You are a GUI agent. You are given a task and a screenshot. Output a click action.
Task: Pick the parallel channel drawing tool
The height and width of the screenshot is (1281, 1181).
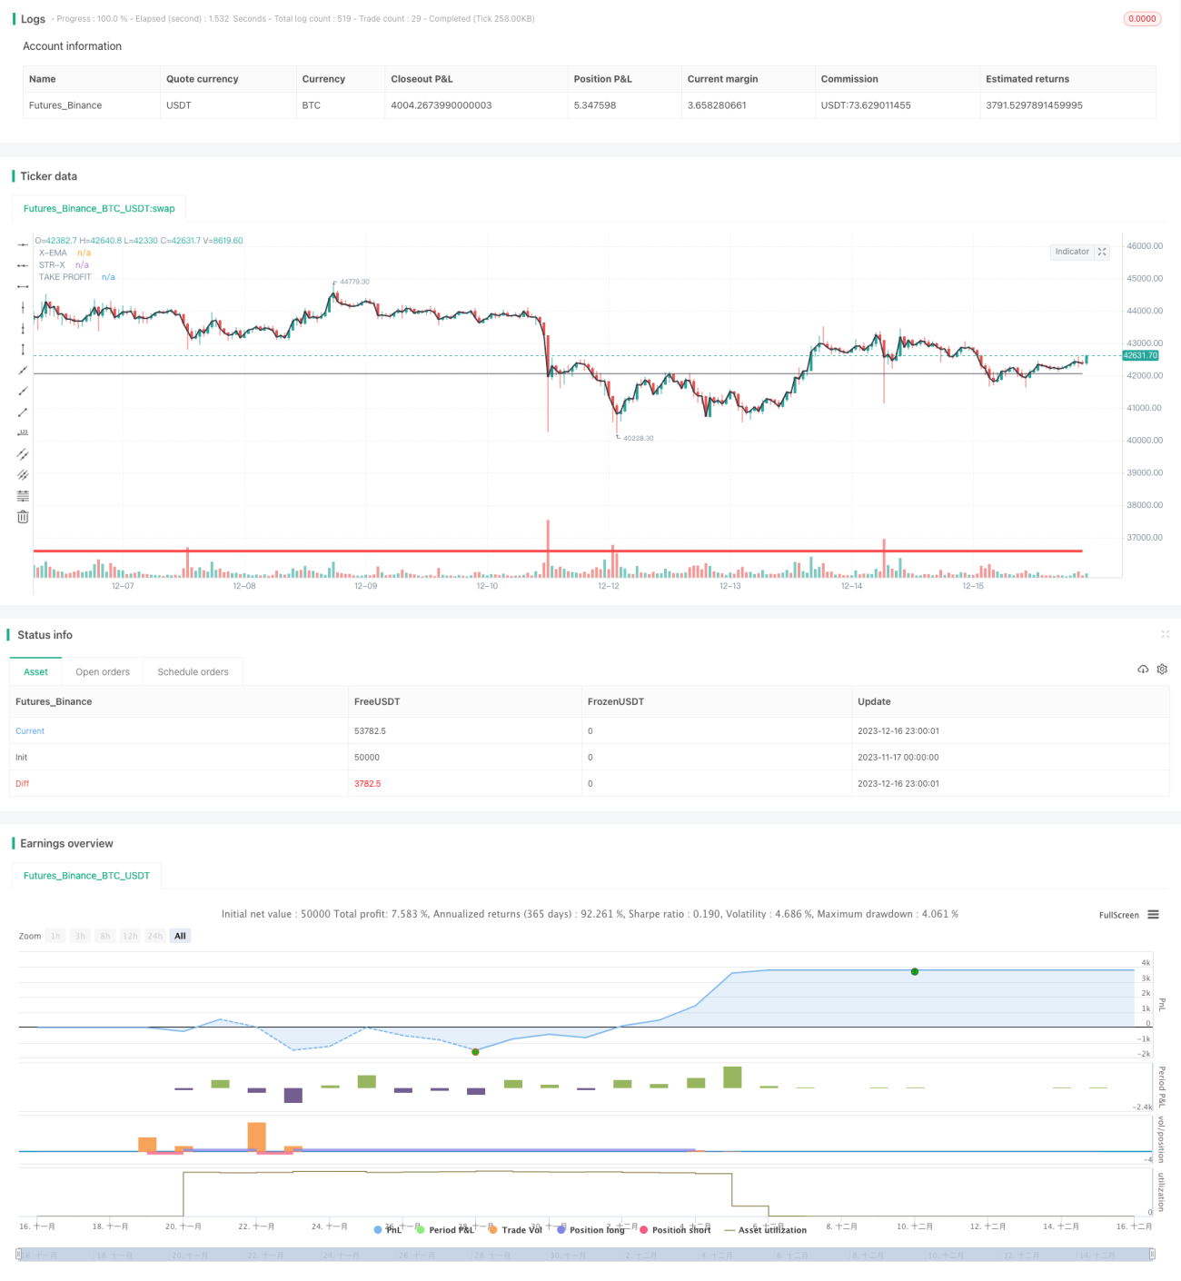pos(23,454)
